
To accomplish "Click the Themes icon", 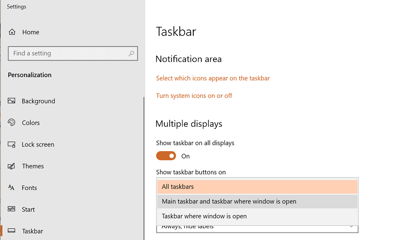I will pyautogui.click(x=12, y=166).
